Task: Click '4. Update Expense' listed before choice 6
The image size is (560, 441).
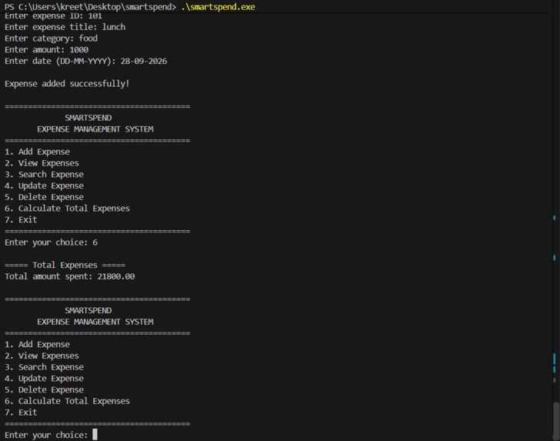Action: point(44,185)
